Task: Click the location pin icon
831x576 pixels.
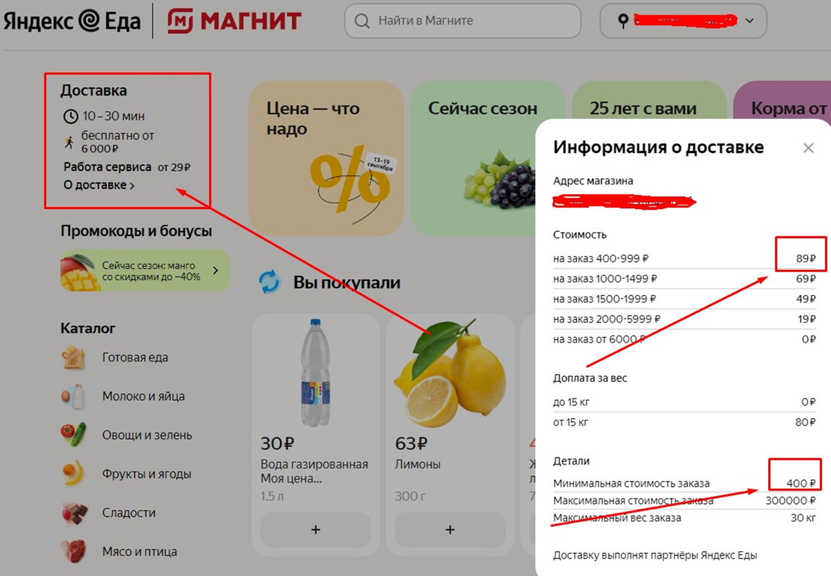Action: (623, 21)
